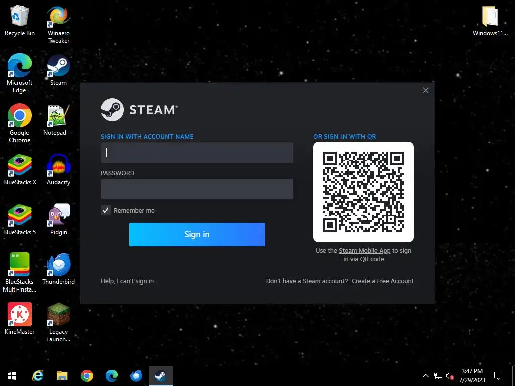Uncheck the Remember me checkbox
The width and height of the screenshot is (515, 386).
(106, 211)
